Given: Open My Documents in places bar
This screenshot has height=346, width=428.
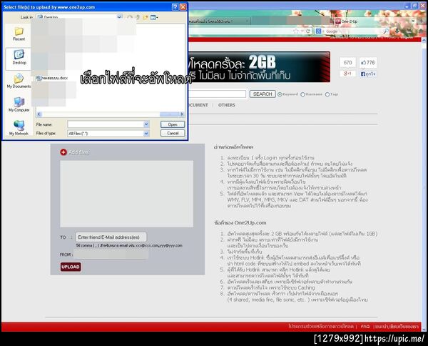Looking at the screenshot, I should 19,81.
